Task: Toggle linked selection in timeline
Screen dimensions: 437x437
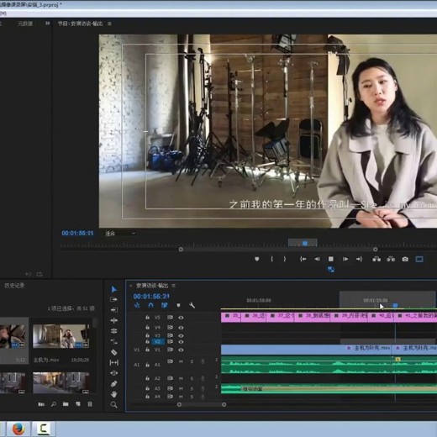Action: tap(165, 305)
